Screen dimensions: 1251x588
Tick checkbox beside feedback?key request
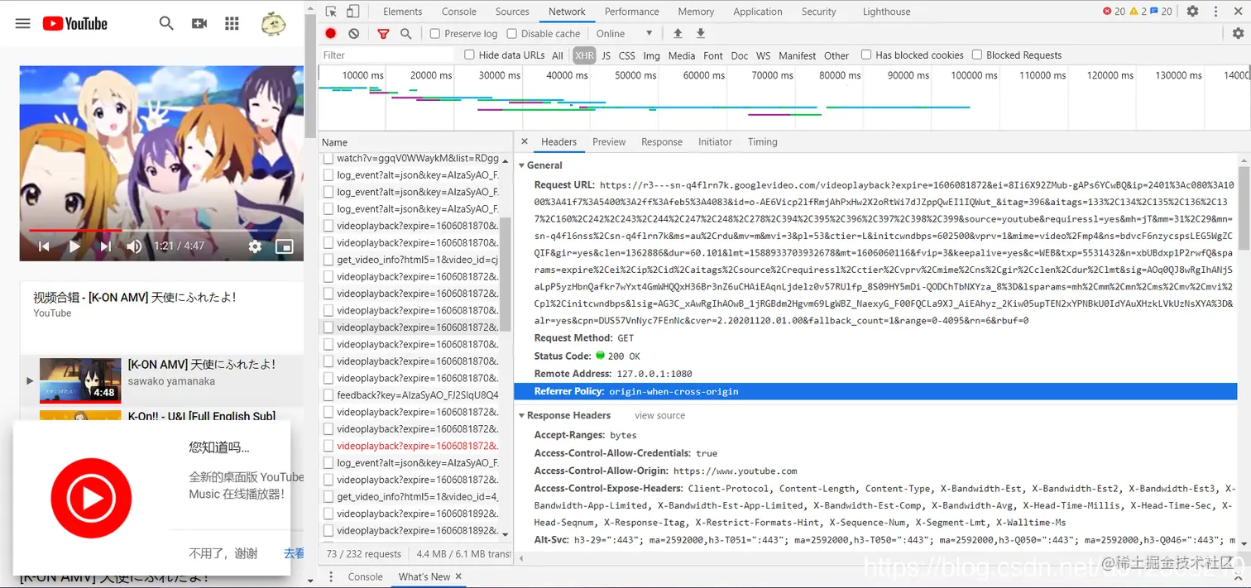tap(328, 395)
